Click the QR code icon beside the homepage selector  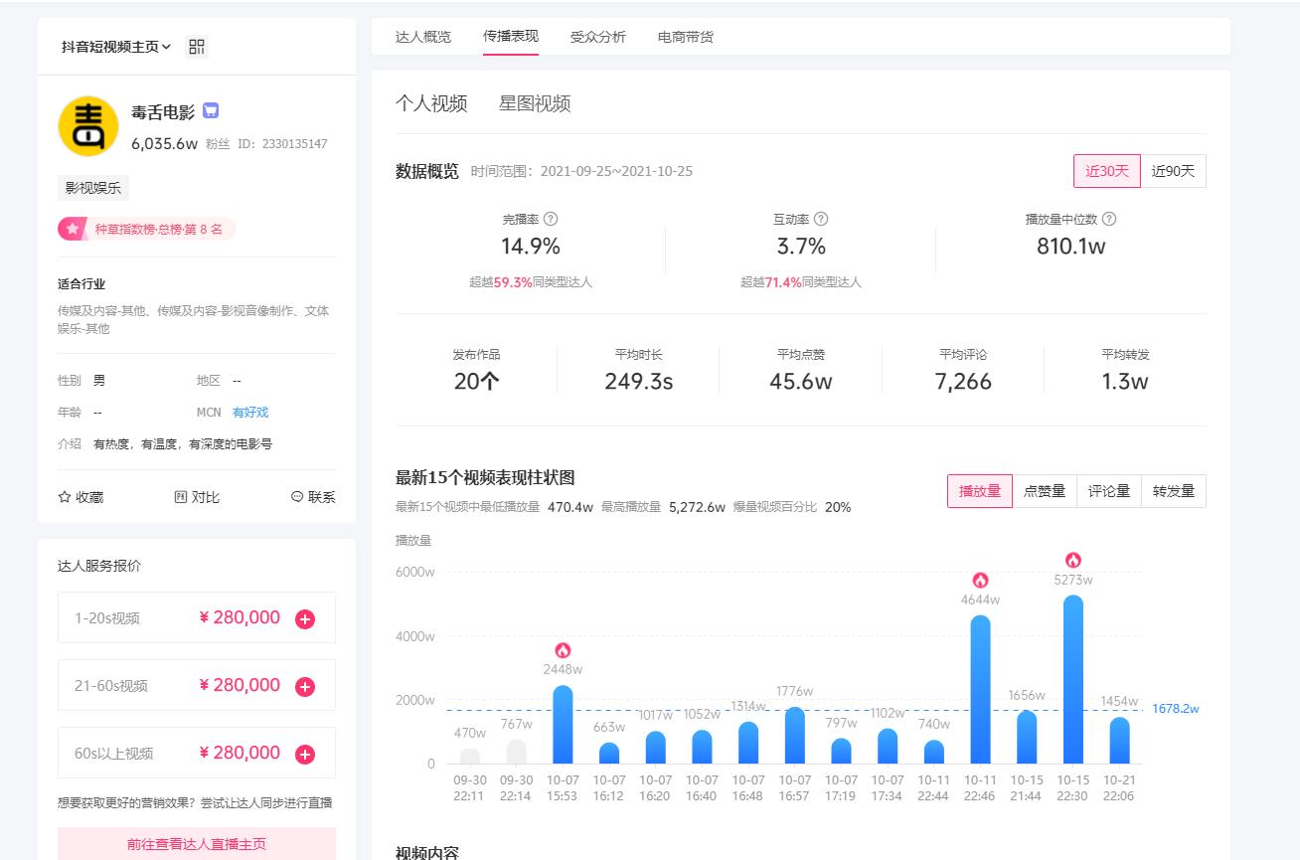pos(197,47)
